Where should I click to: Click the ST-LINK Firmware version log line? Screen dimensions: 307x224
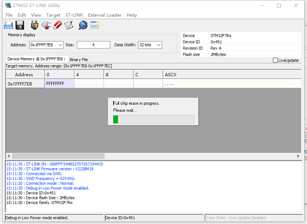click(x=50, y=169)
